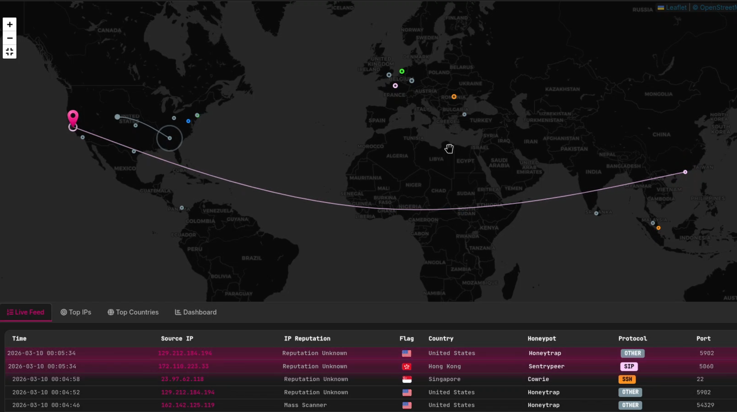Click the map zoom out minus button
Image resolution: width=737 pixels, height=412 pixels.
pos(10,38)
